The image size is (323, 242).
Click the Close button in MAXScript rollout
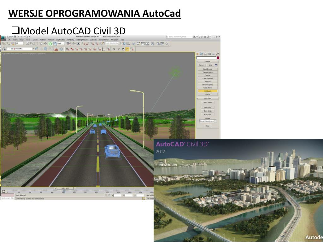click(x=208, y=126)
